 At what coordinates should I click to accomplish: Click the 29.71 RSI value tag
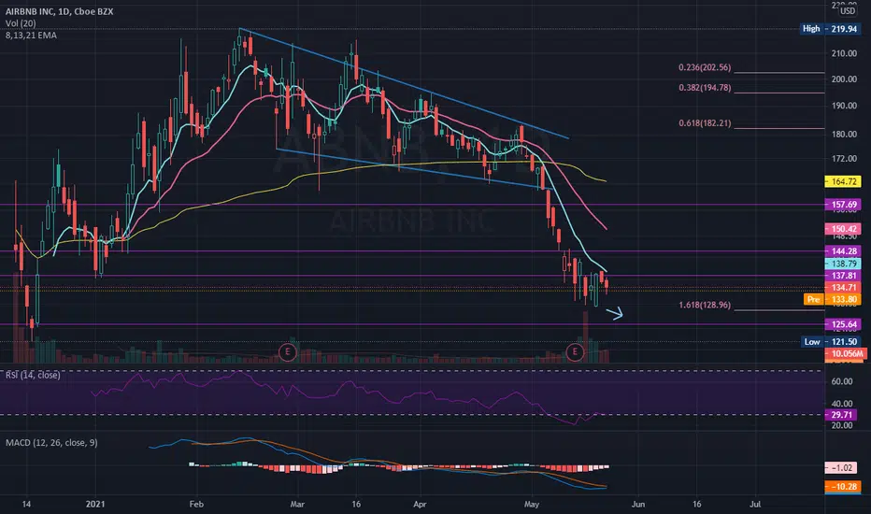tap(841, 415)
